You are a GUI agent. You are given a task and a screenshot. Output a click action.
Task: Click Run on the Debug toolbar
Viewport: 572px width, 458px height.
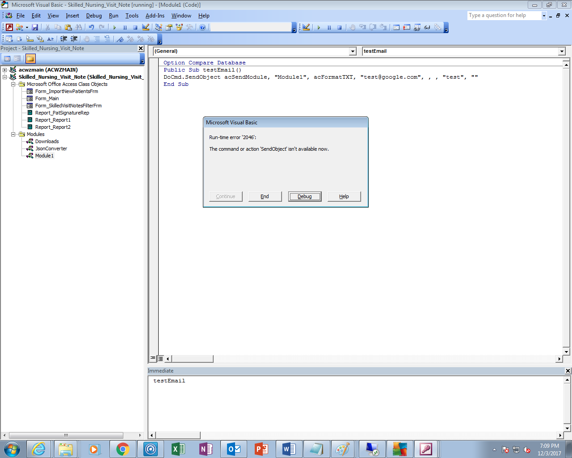click(x=319, y=27)
